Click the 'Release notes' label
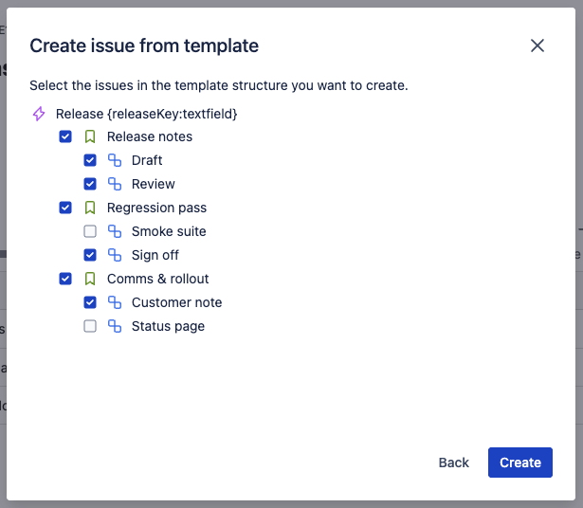This screenshot has width=583, height=508. [x=150, y=136]
